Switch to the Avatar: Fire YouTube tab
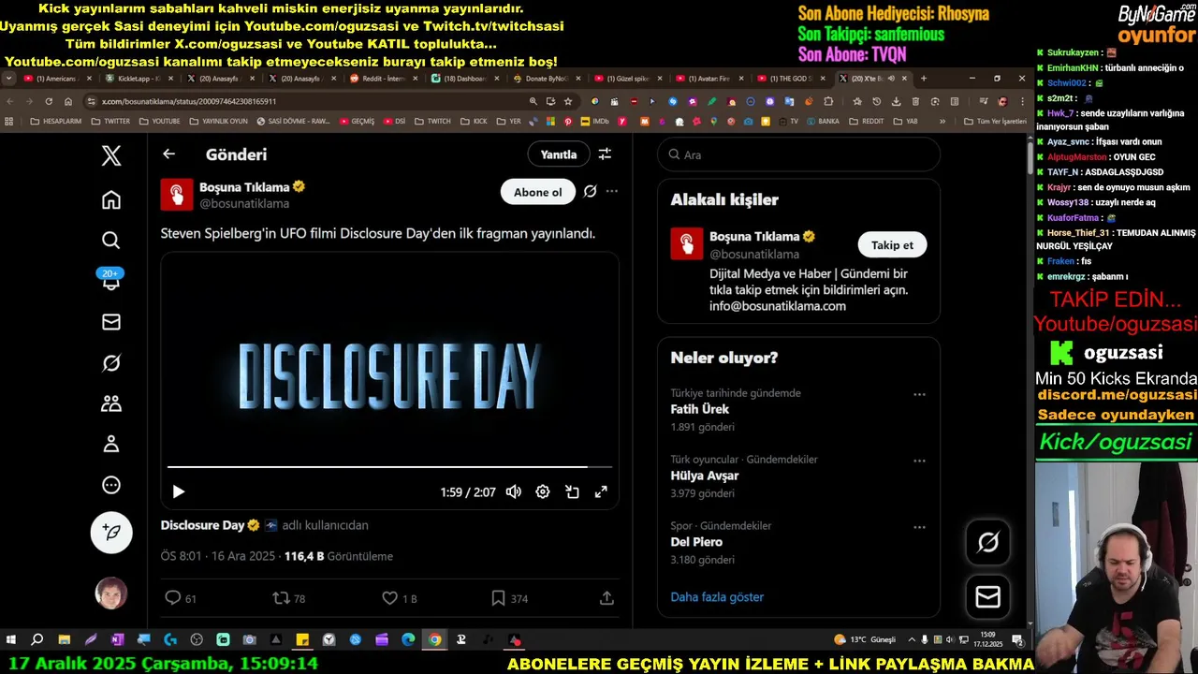 709,79
